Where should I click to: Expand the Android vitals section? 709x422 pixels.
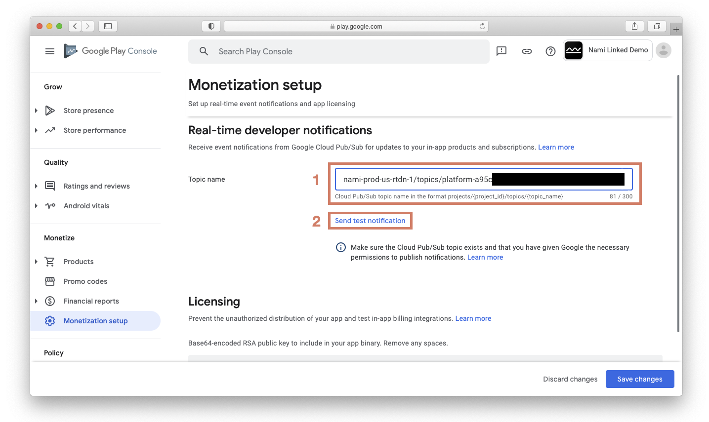click(x=36, y=206)
